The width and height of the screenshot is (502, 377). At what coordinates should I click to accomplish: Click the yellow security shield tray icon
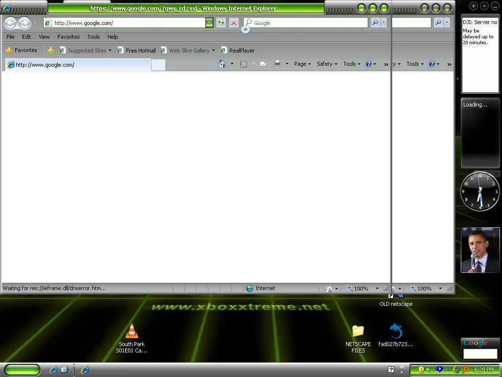[x=421, y=370]
